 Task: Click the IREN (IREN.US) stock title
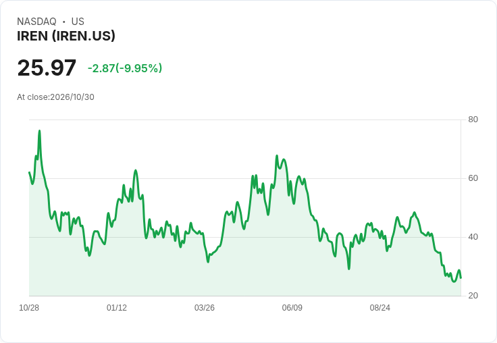click(66, 36)
